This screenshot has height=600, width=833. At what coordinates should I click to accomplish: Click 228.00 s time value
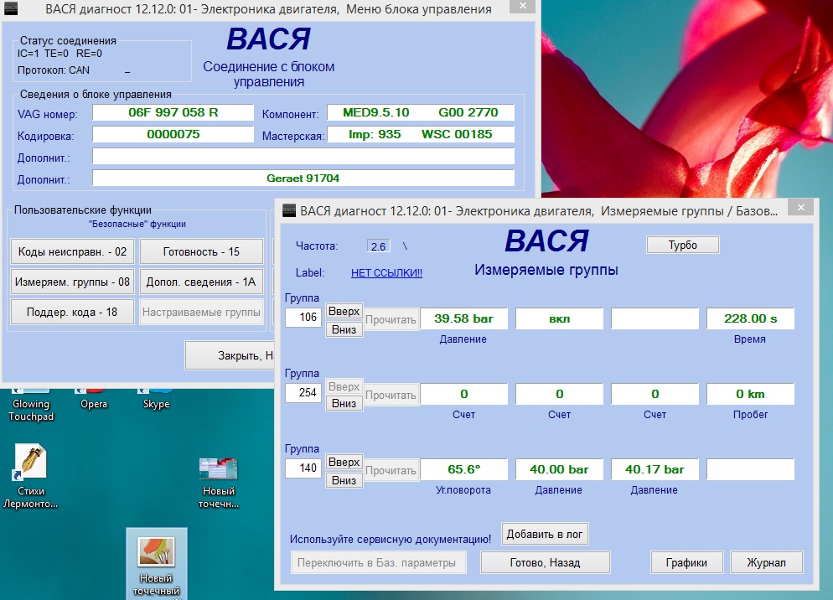click(750, 319)
